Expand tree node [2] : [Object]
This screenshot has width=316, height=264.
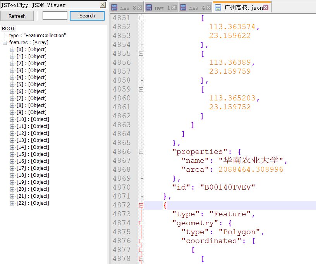tap(12, 64)
